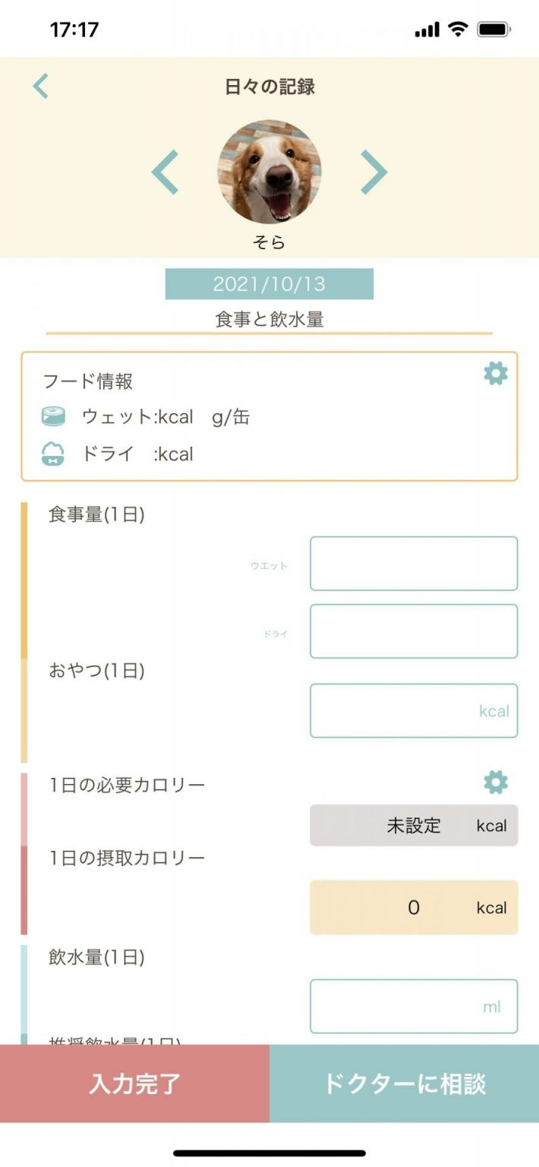The image size is (539, 1167).
Task: Tap the wet food amount input
Action: [414, 564]
